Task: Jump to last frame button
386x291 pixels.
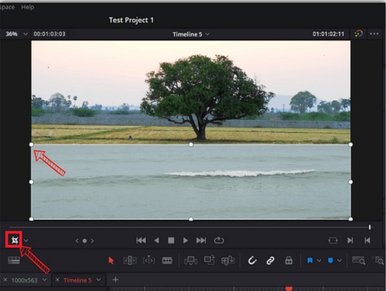Action: click(201, 240)
